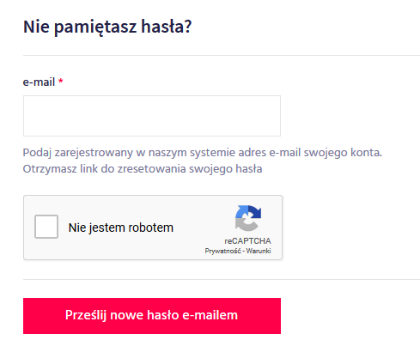The image size is (420, 346).
Task: Click the word "e-mailem" on the pink button
Action: coord(210,315)
